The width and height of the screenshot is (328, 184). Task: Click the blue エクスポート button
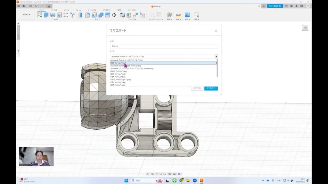[x=211, y=88]
